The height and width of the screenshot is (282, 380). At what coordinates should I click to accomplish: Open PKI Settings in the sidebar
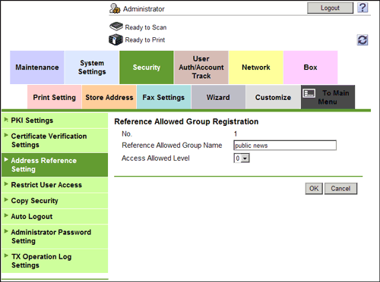55,121
